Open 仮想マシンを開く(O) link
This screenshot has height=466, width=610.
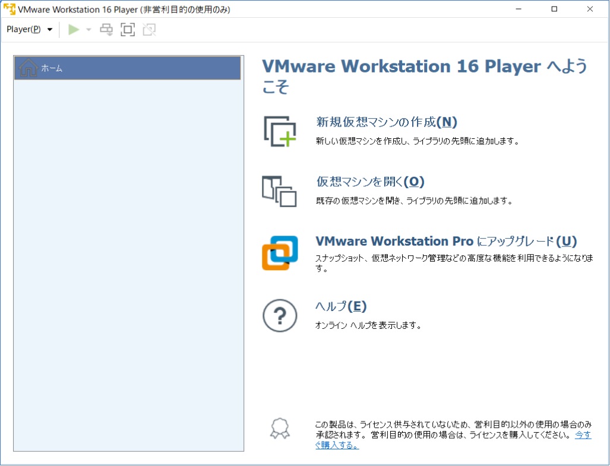pyautogui.click(x=368, y=182)
